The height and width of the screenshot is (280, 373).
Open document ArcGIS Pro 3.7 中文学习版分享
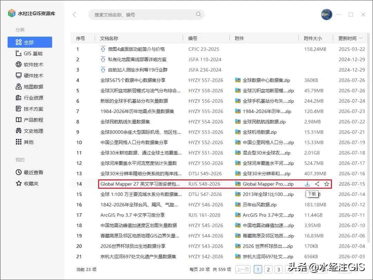[x=133, y=215]
